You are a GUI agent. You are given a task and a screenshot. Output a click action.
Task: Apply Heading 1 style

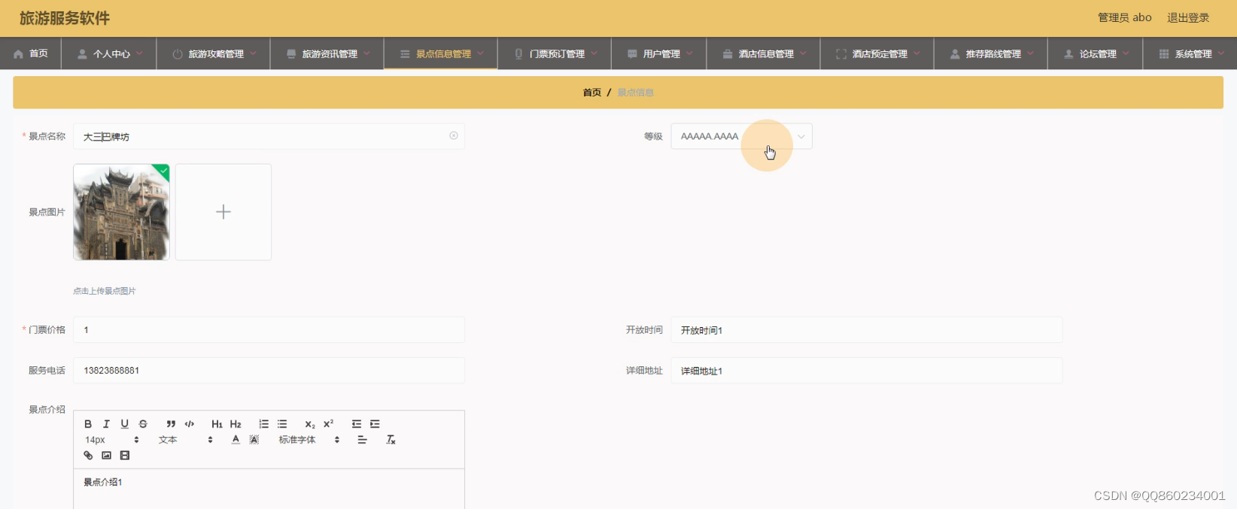click(217, 424)
